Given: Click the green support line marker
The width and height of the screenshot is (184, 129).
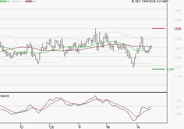Looking at the screenshot, I should click(x=158, y=69).
